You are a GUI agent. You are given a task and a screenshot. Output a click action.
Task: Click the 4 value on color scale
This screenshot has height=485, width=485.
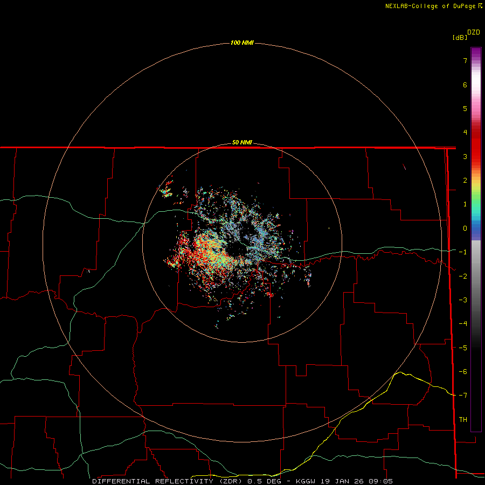coord(465,133)
